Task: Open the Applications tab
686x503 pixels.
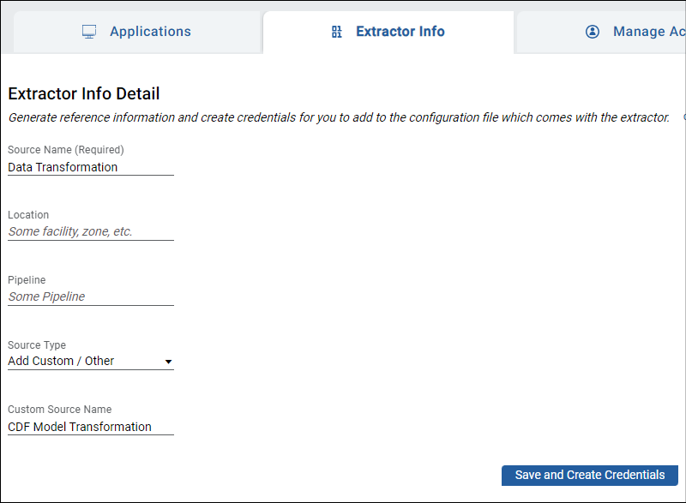Action: [x=150, y=32]
